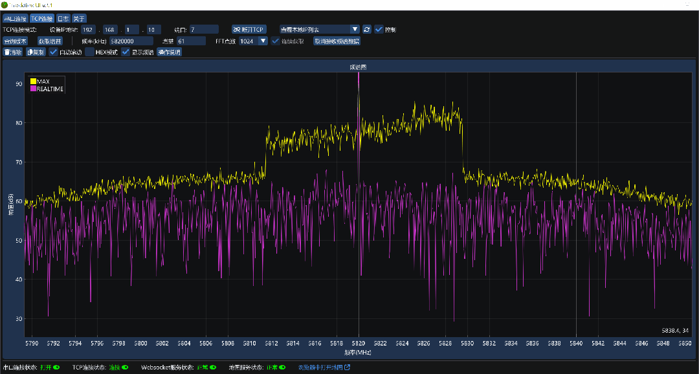699x374 pixels.
Task: Click the yellow MAX legend swatch
Action: click(x=33, y=81)
